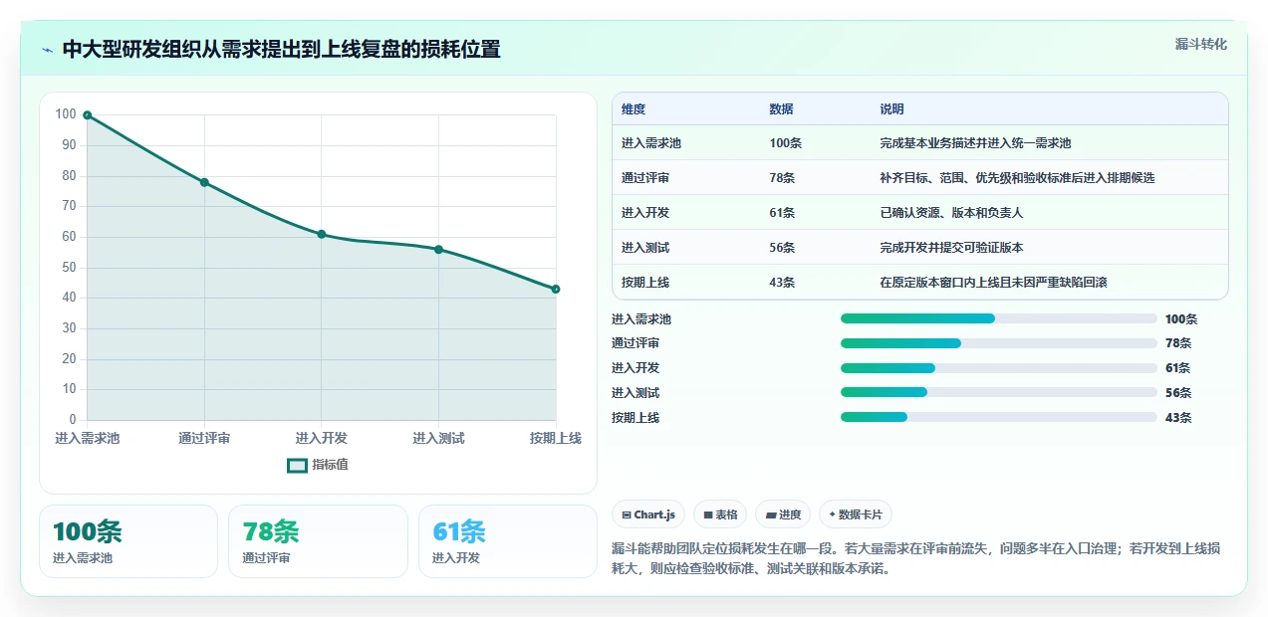Click the 进入测试 progress bar
Image resolution: width=1268 pixels, height=617 pixels.
coord(999,392)
